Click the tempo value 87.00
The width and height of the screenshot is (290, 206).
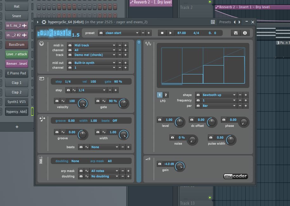[181, 33]
